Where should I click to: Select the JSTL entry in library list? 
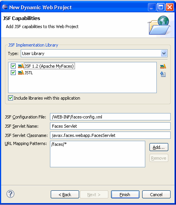coord(28,73)
